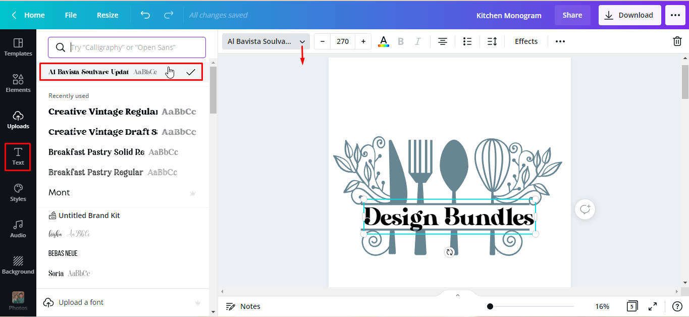Open more toolbar options ellipsis
The image size is (689, 317).
coord(560,41)
